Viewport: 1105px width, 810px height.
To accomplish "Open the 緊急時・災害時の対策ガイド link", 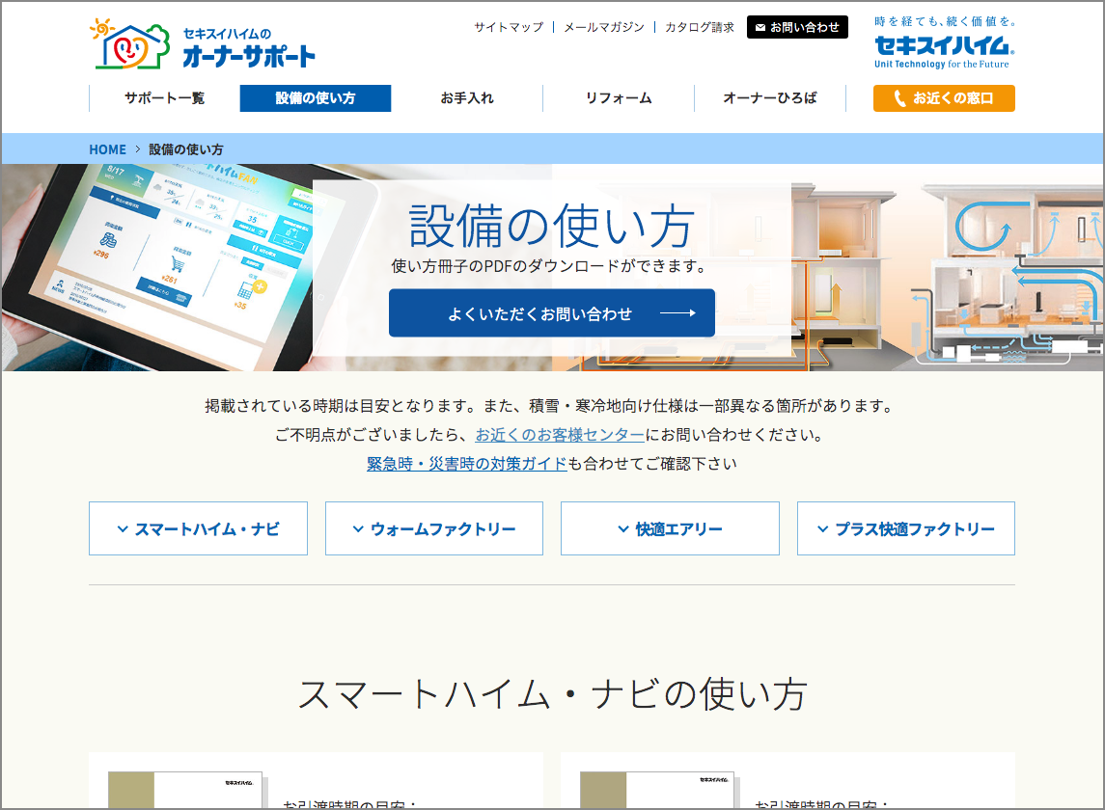I will [466, 464].
